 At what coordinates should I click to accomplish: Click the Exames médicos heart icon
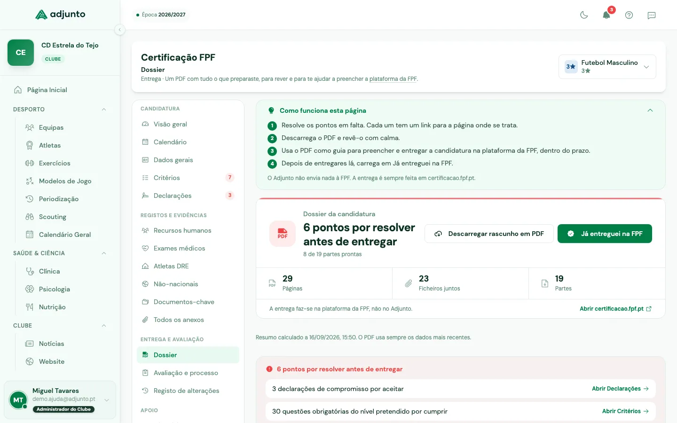[x=145, y=248]
